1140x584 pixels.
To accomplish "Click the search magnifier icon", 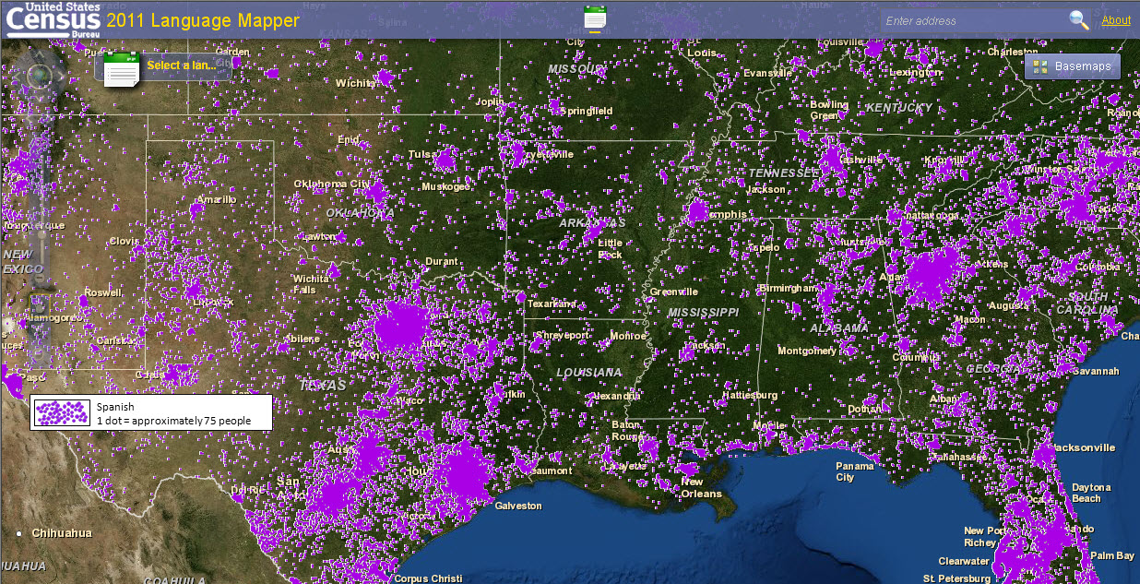I will tap(1078, 20).
